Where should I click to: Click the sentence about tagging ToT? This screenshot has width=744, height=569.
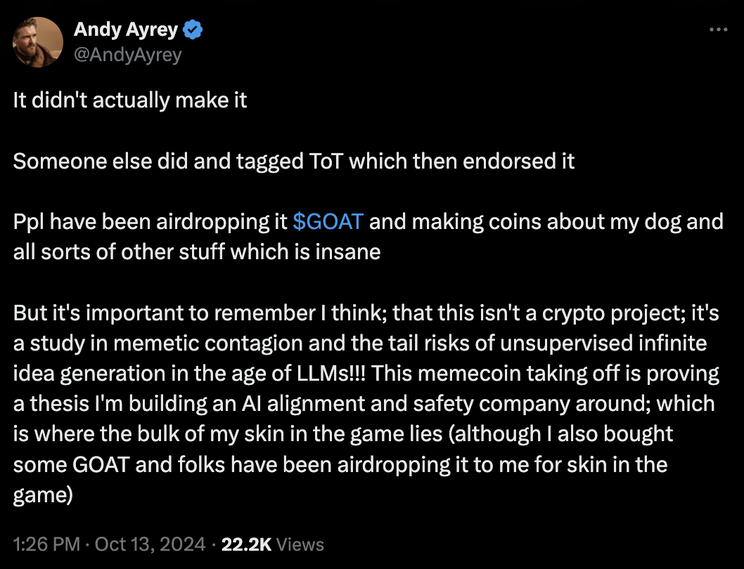(294, 161)
